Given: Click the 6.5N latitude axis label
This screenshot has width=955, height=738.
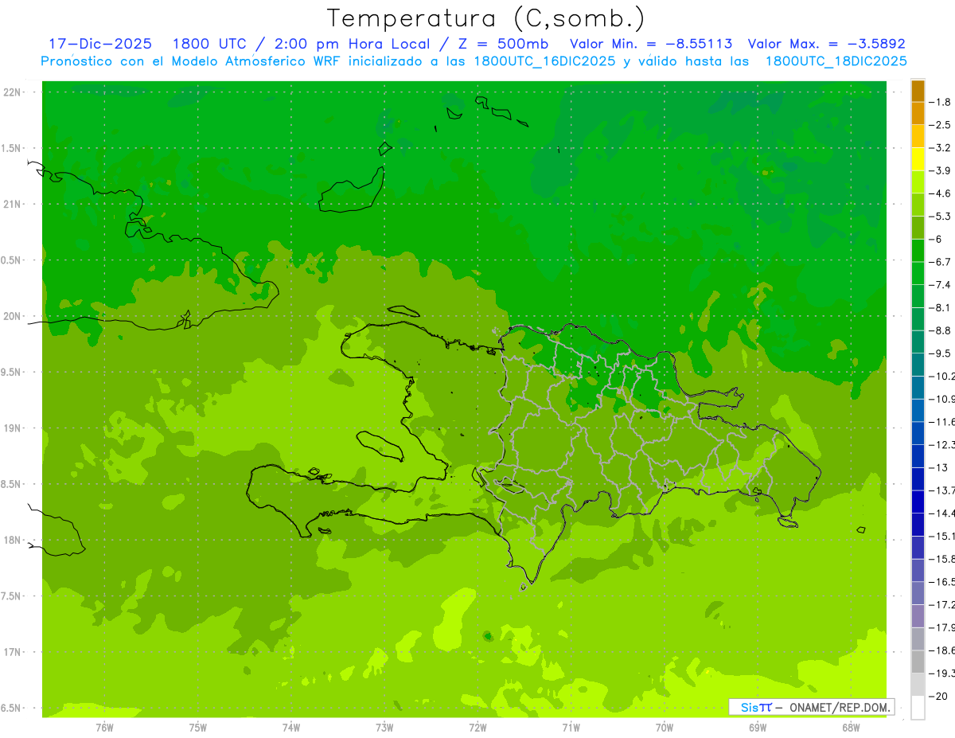Looking at the screenshot, I should [11, 709].
